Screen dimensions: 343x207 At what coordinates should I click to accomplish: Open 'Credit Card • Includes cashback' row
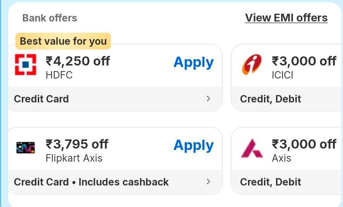91,182
